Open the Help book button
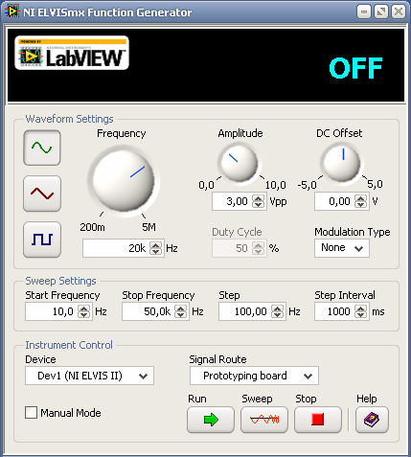The height and width of the screenshot is (457, 411). tap(372, 420)
